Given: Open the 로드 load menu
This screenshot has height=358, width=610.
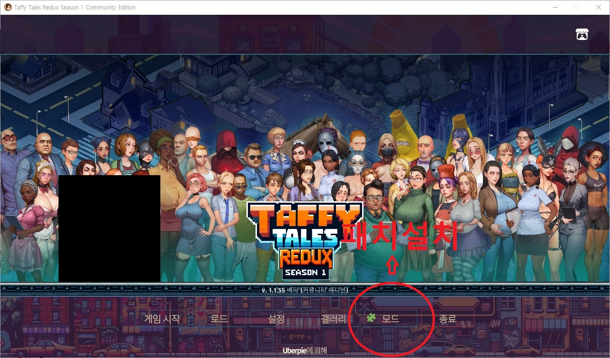Looking at the screenshot, I should click(219, 318).
